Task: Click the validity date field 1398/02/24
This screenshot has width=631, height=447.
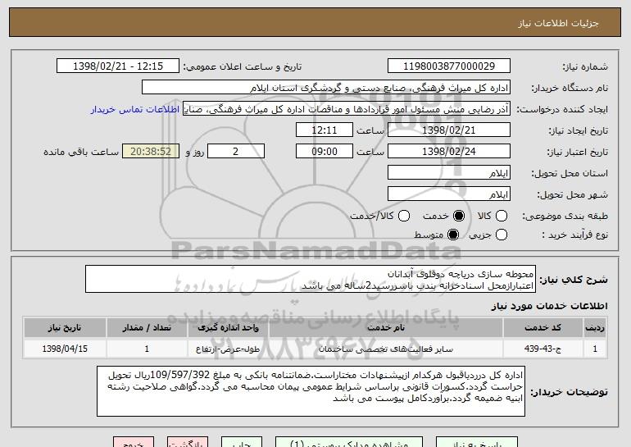Action: tap(449, 152)
